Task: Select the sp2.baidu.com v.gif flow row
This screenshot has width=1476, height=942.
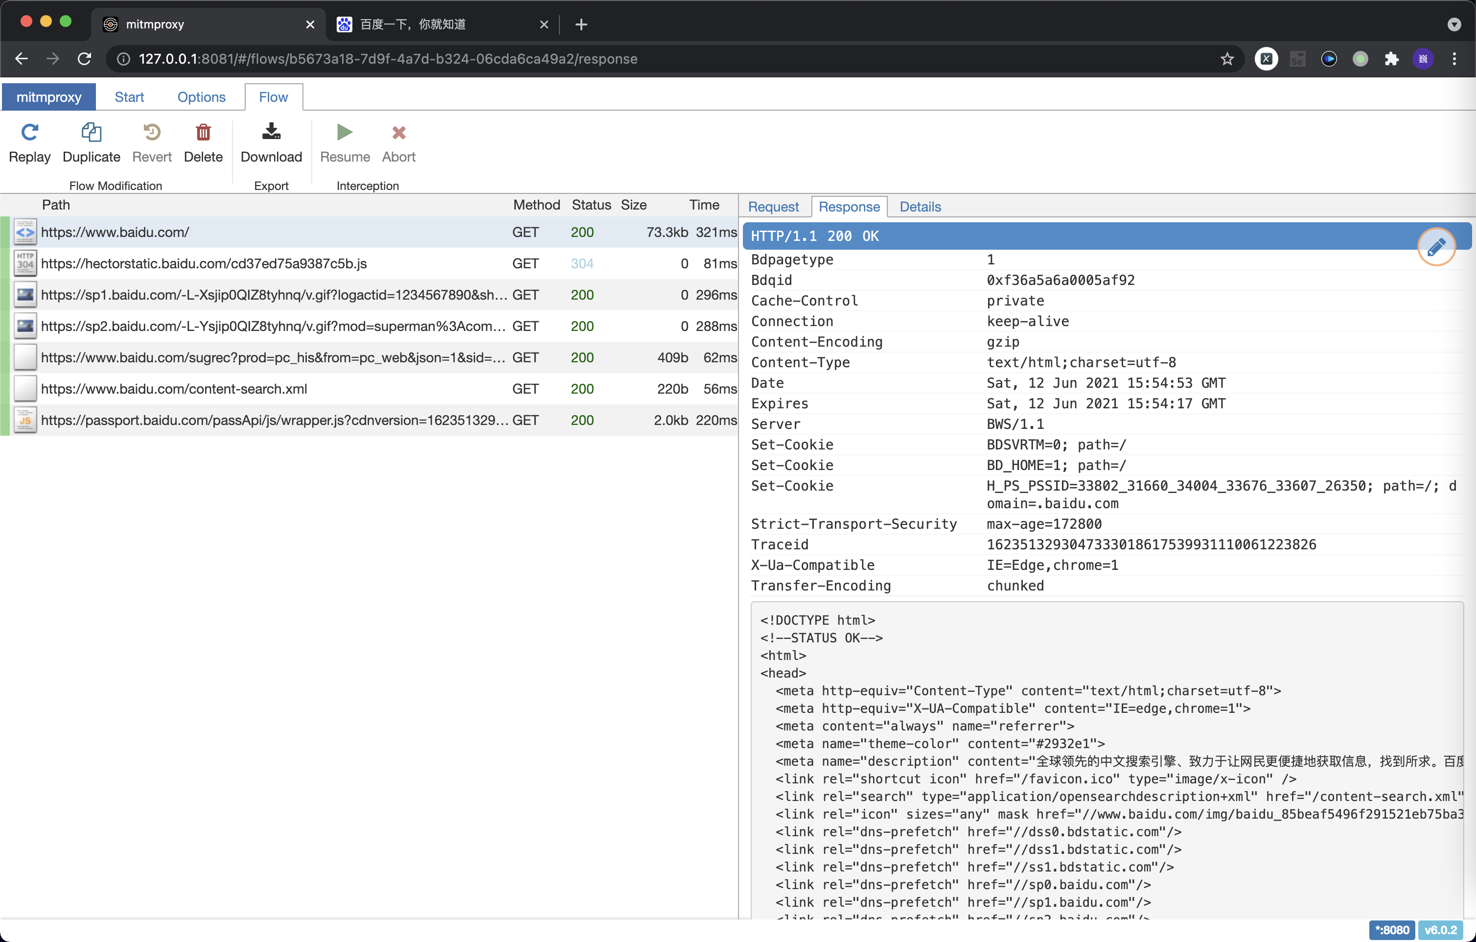Action: [x=369, y=326]
